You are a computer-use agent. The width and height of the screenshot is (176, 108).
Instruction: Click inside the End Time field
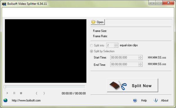tap(124, 64)
